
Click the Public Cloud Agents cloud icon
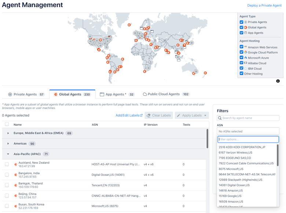pos(145,94)
